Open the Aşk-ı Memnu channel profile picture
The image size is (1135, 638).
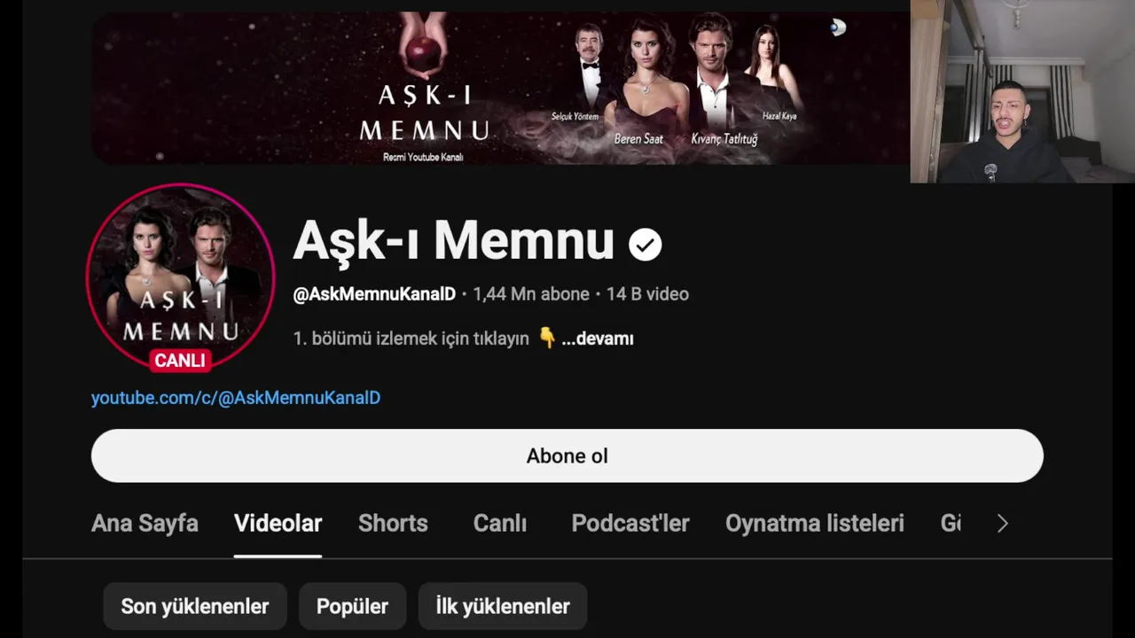181,277
